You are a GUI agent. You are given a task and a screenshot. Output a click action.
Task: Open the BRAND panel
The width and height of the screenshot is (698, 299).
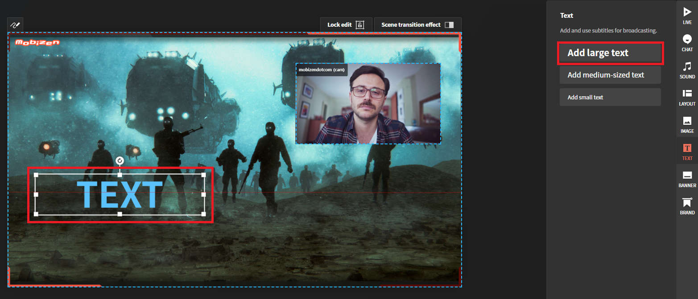pos(687,206)
